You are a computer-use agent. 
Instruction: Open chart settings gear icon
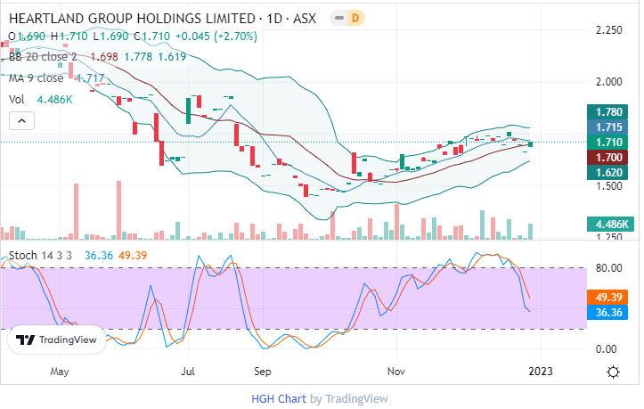click(613, 372)
